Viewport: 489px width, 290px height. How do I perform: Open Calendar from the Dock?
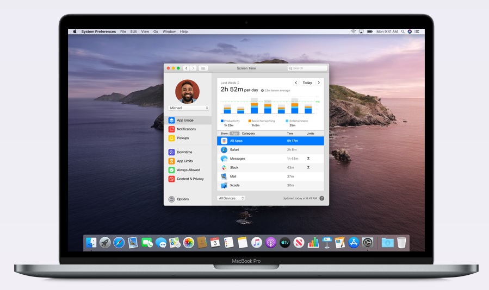point(215,242)
